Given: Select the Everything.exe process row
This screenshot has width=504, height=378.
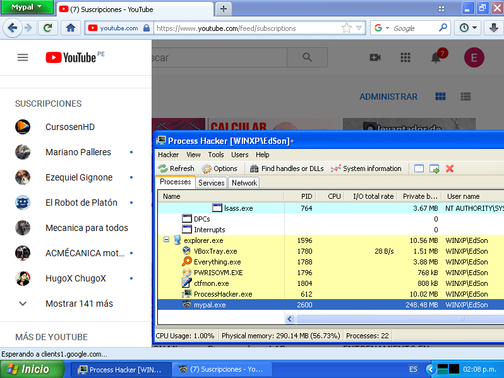Looking at the screenshot, I should [x=331, y=262].
